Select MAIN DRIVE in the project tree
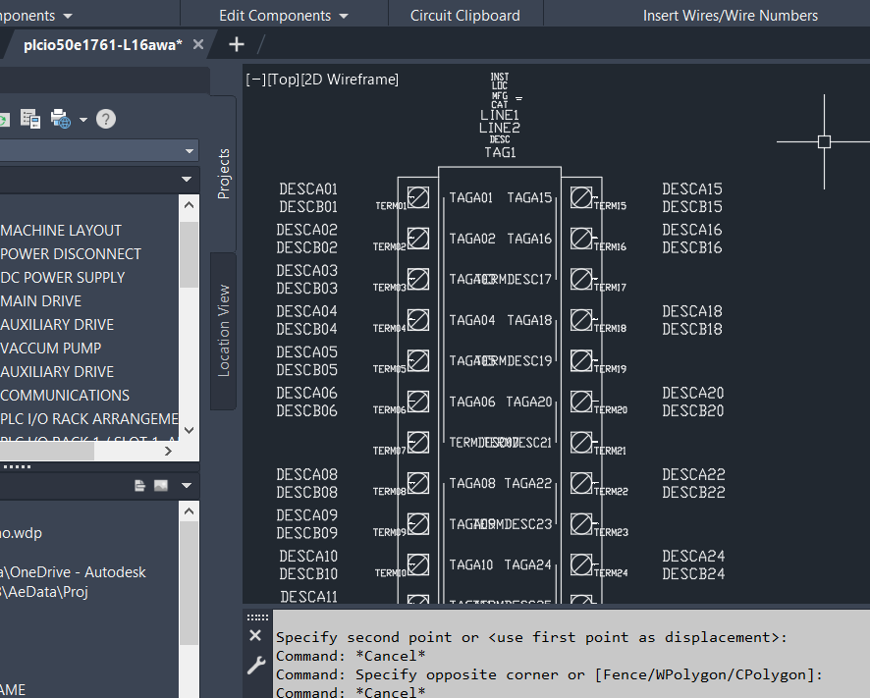870x698 pixels. point(41,300)
